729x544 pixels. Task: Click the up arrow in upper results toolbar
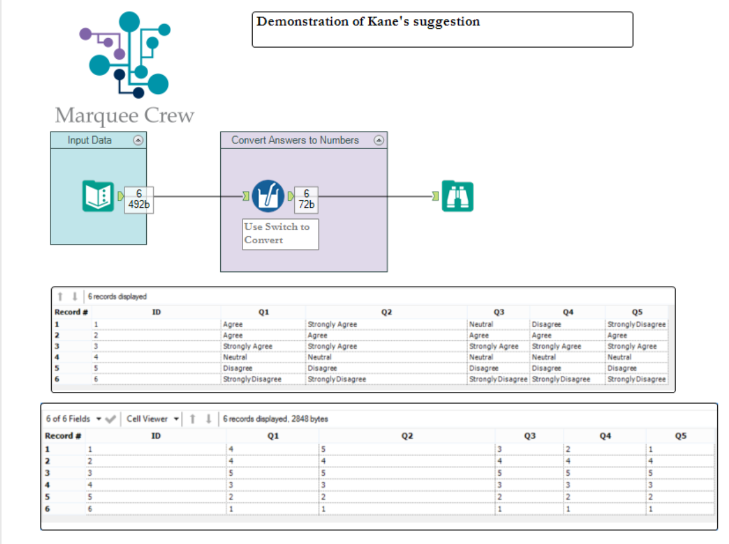pyautogui.click(x=60, y=297)
